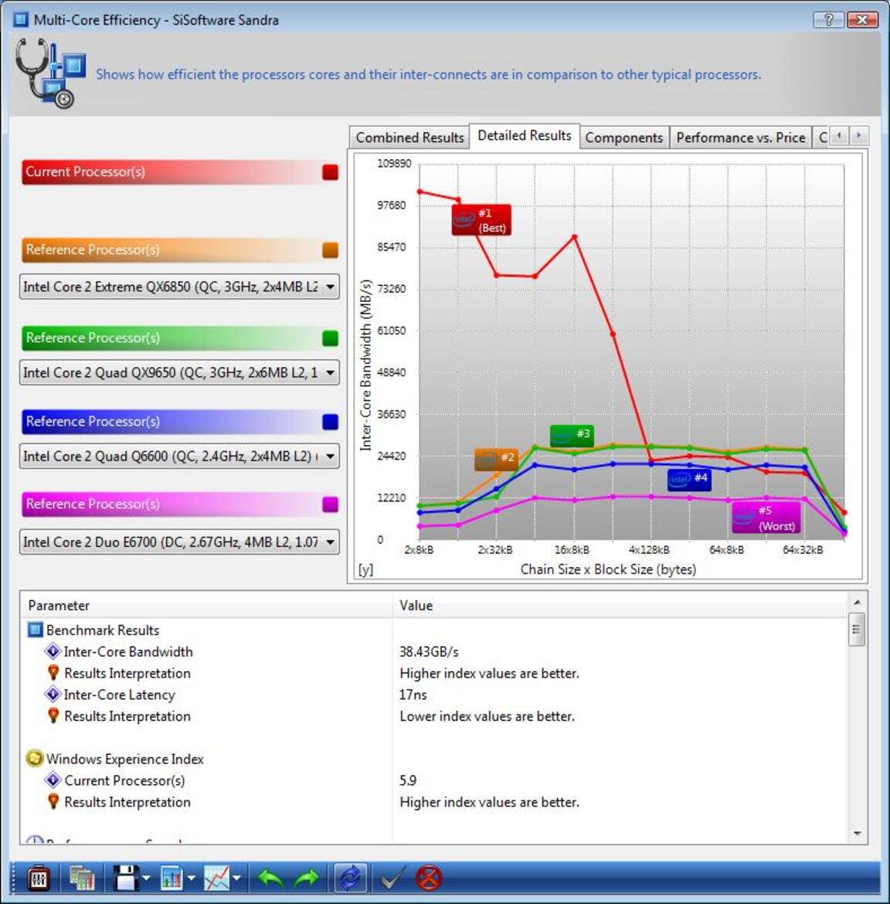Image resolution: width=890 pixels, height=904 pixels.
Task: Toggle the green Reference Processor swatch
Action: (331, 338)
